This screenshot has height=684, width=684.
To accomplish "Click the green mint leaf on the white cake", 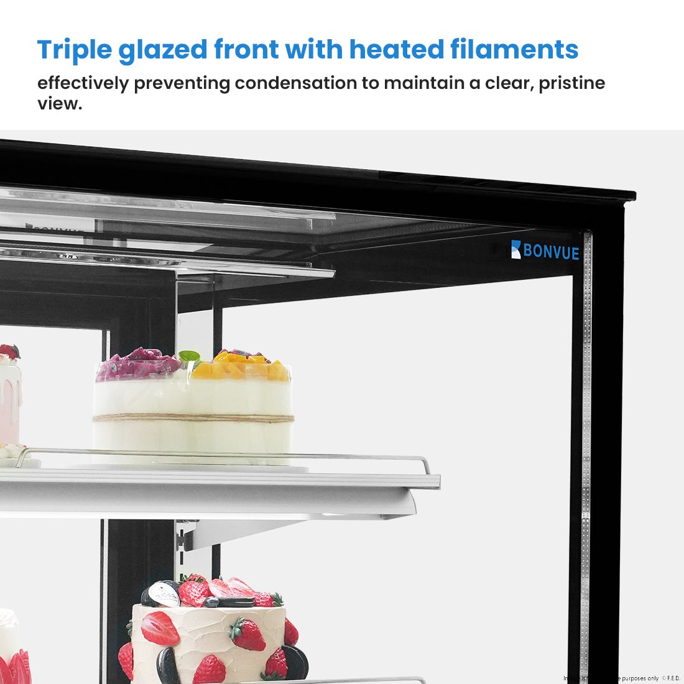I will [x=190, y=356].
